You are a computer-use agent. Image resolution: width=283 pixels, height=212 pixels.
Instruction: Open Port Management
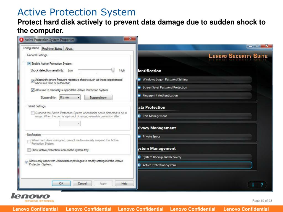[195, 116]
